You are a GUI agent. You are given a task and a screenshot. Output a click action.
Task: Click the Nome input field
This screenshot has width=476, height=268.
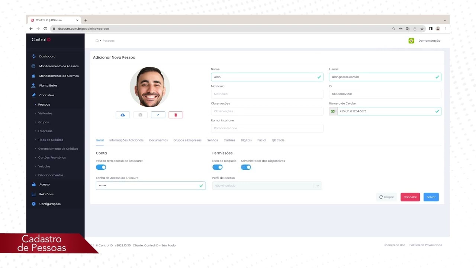(267, 77)
